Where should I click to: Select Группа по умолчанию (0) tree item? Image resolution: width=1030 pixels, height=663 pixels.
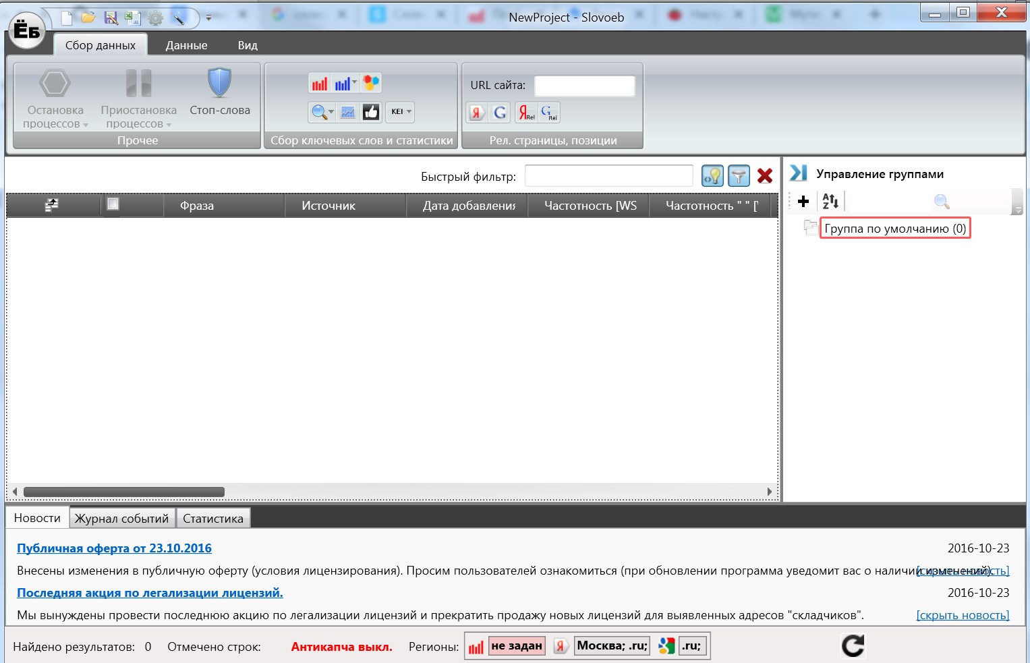click(x=895, y=229)
